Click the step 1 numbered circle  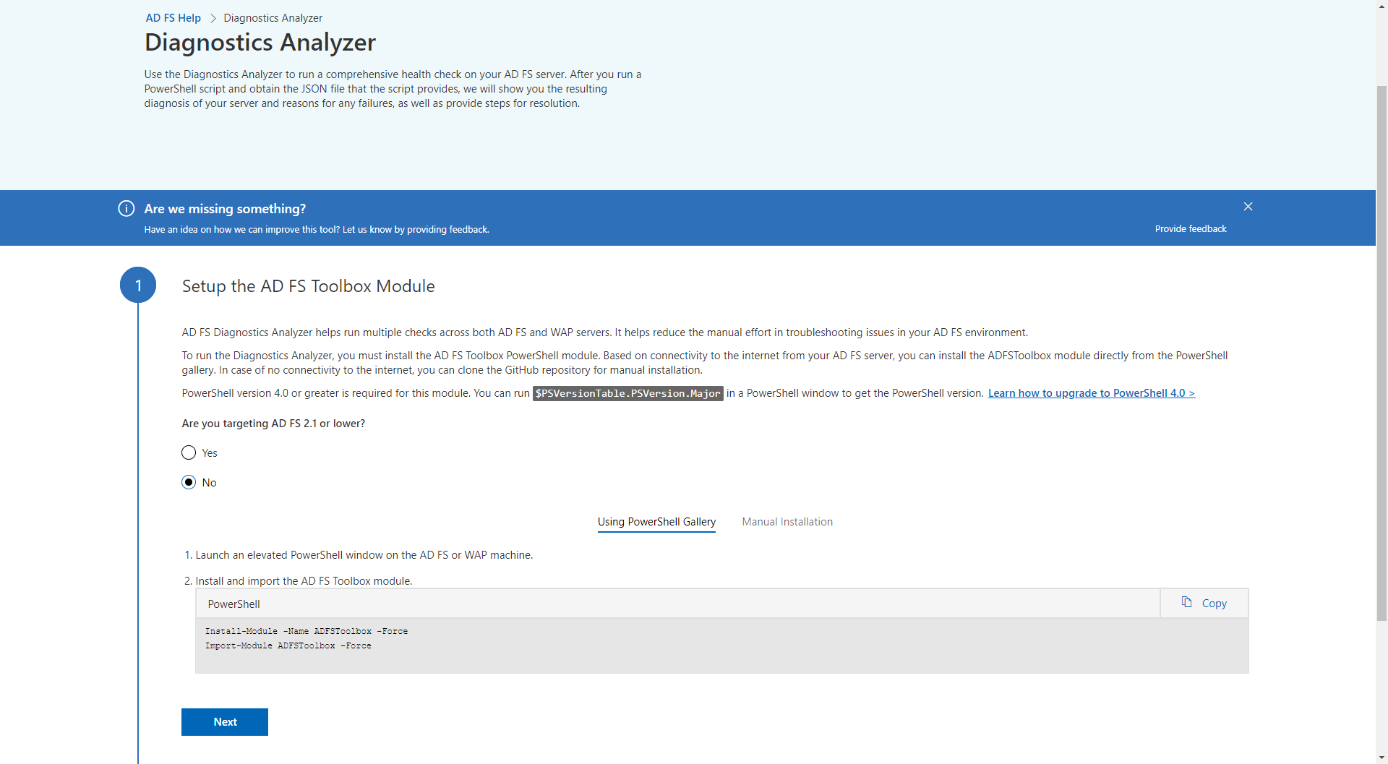pos(137,284)
